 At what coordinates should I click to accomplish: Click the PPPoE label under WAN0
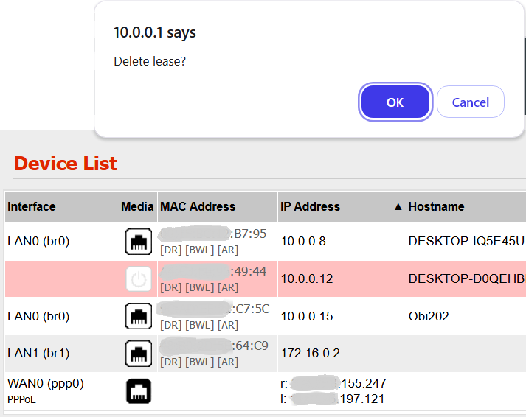tap(22, 399)
